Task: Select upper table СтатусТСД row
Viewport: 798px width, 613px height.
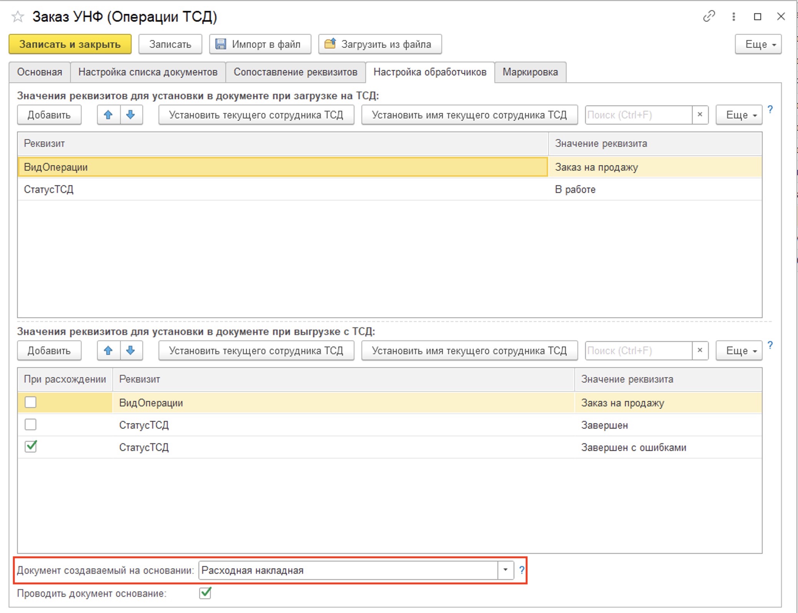Action: [x=390, y=189]
